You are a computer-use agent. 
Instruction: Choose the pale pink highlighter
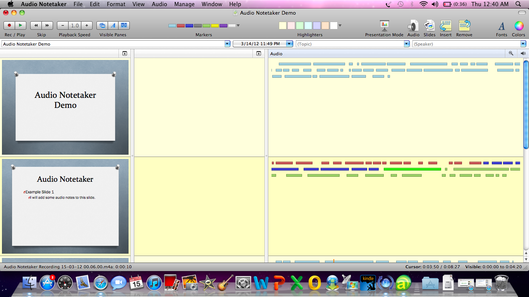tap(291, 26)
